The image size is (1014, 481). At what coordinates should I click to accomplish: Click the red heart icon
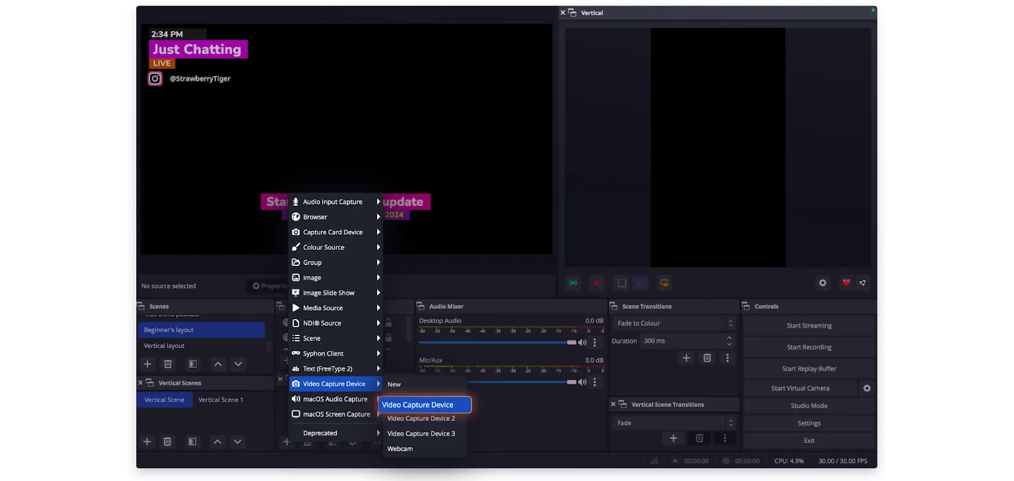[846, 283]
